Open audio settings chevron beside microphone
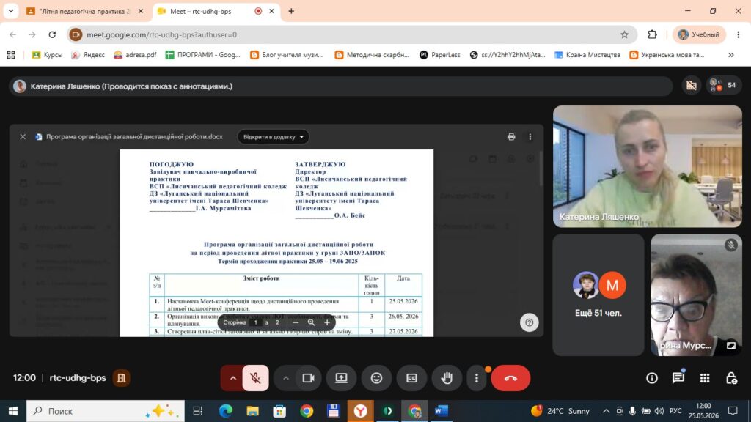 (x=232, y=378)
